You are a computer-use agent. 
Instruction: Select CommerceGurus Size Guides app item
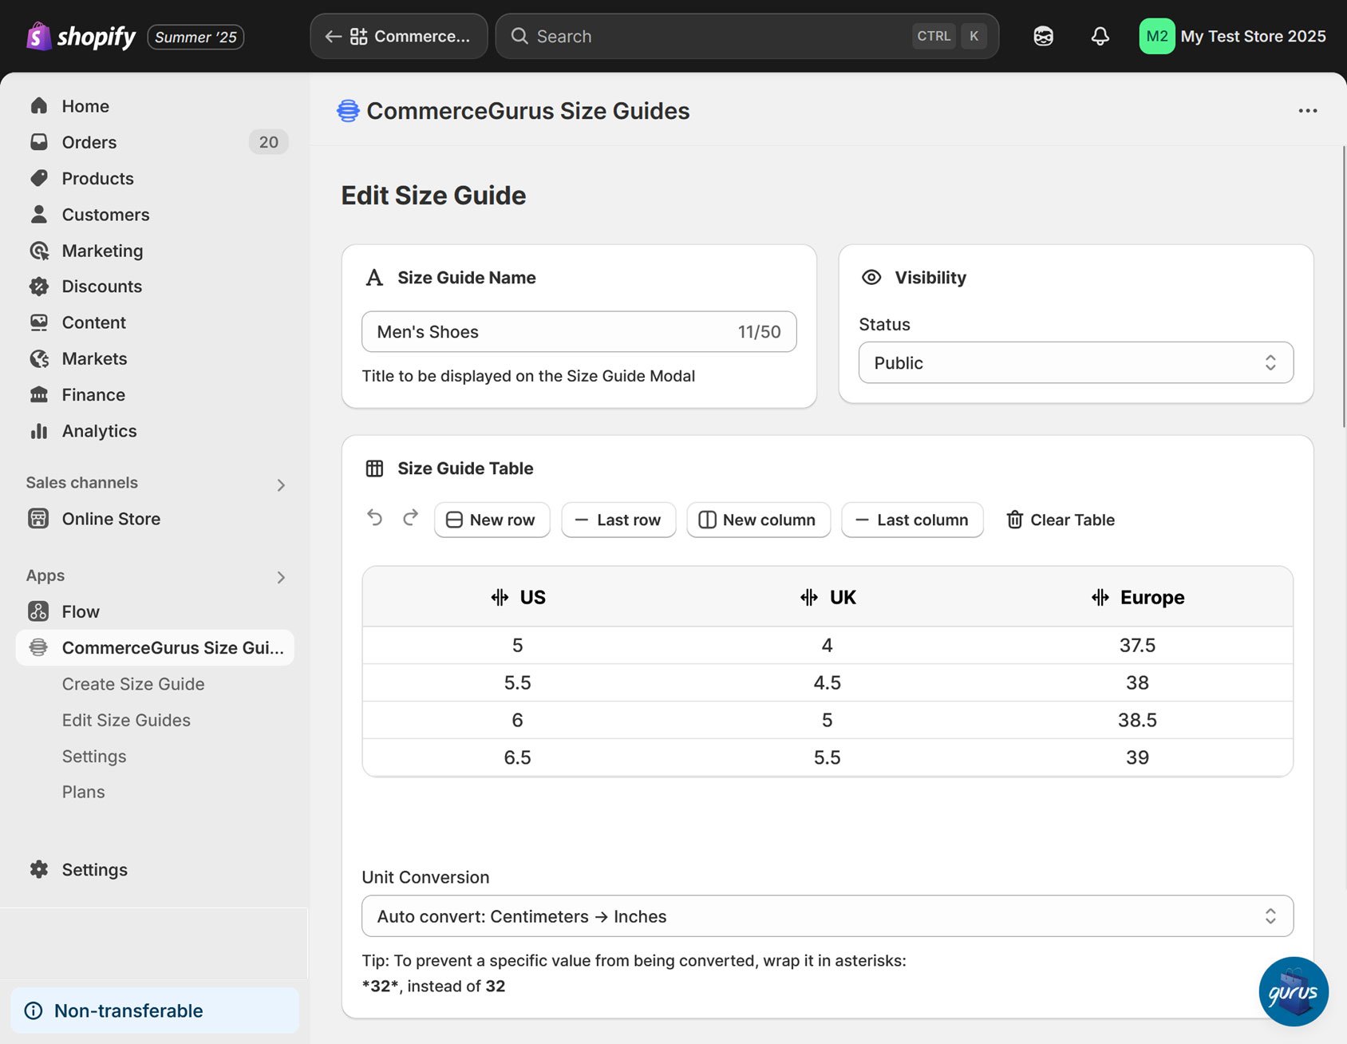(155, 647)
